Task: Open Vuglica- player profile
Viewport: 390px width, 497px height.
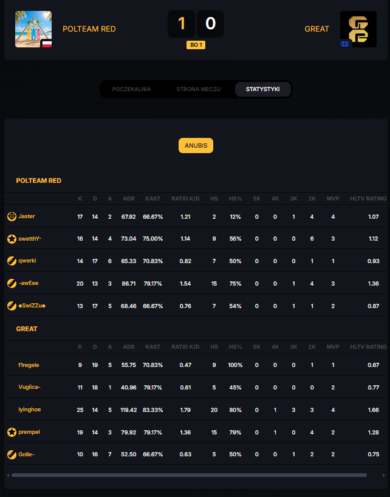Action: [x=29, y=387]
